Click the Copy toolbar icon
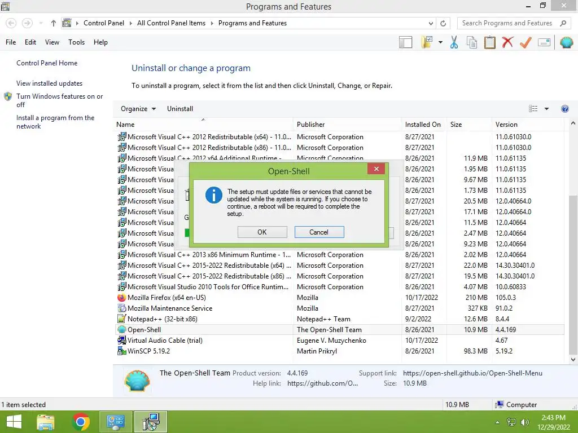The image size is (578, 433). (x=471, y=42)
